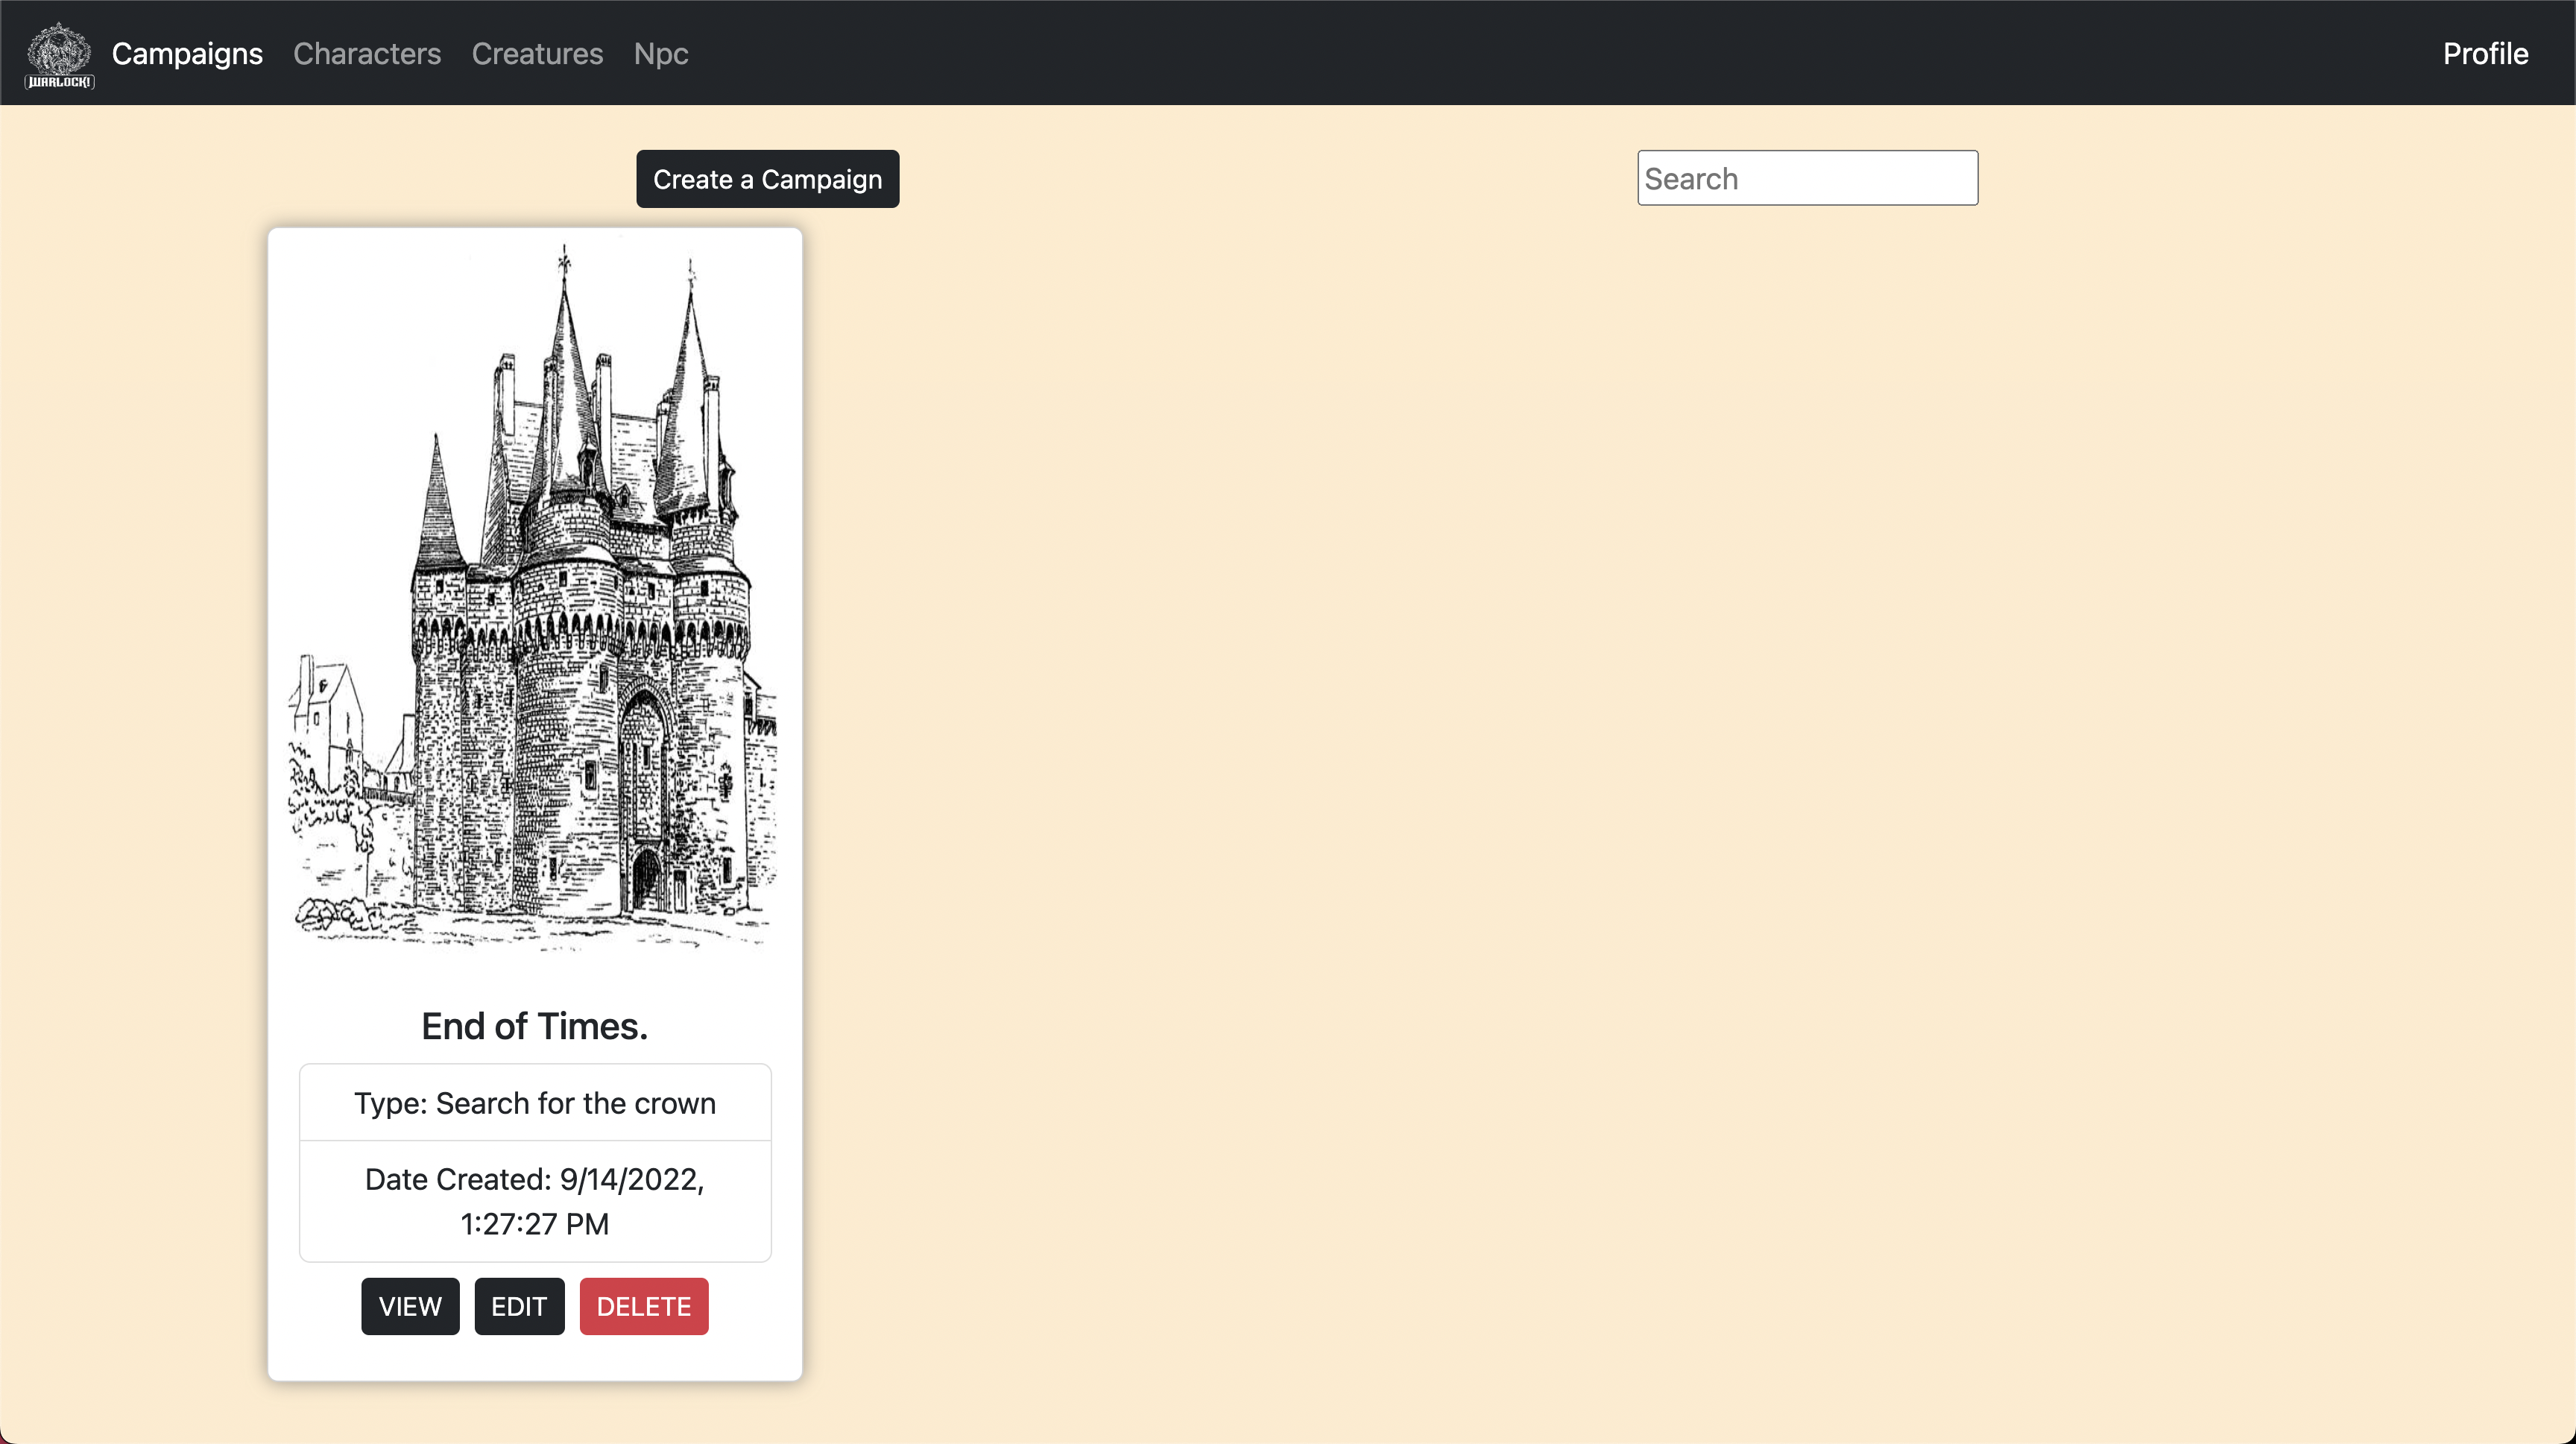Click the Warlock logo in the navbar
Image resolution: width=2576 pixels, height=1444 pixels.
[x=59, y=53]
